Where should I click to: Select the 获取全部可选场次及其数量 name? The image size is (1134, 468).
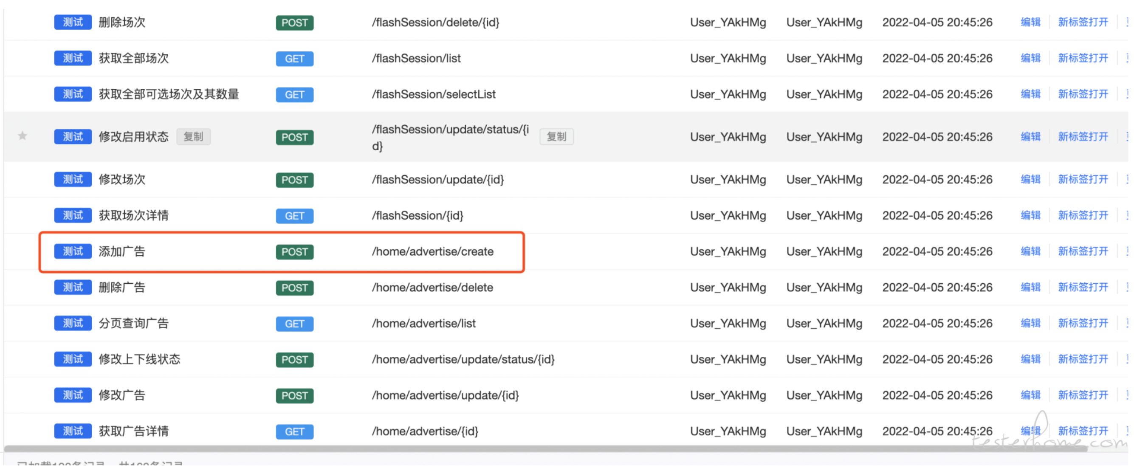(x=169, y=94)
